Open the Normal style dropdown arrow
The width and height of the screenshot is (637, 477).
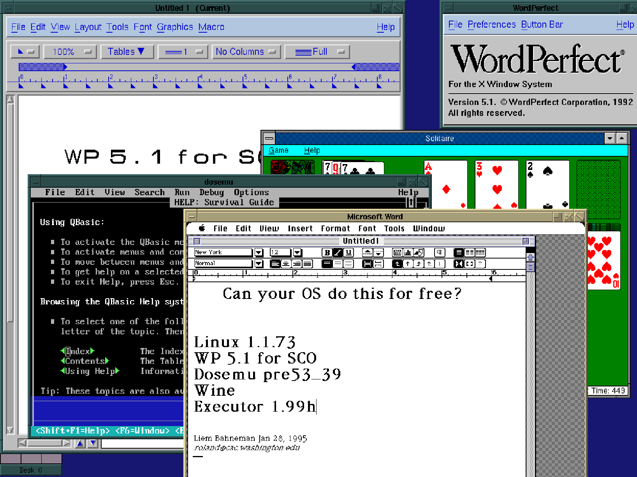pyautogui.click(x=259, y=264)
